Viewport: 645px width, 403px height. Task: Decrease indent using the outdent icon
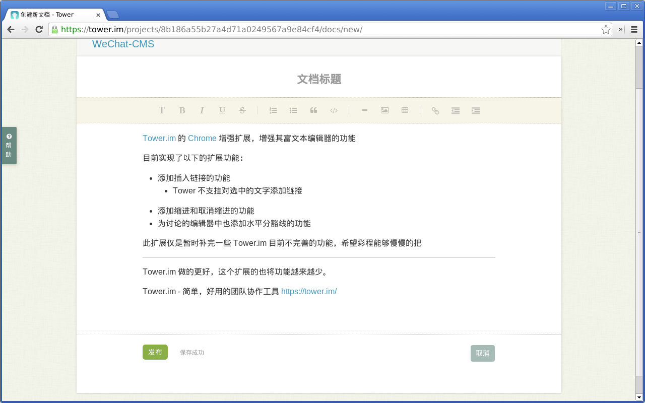click(456, 110)
